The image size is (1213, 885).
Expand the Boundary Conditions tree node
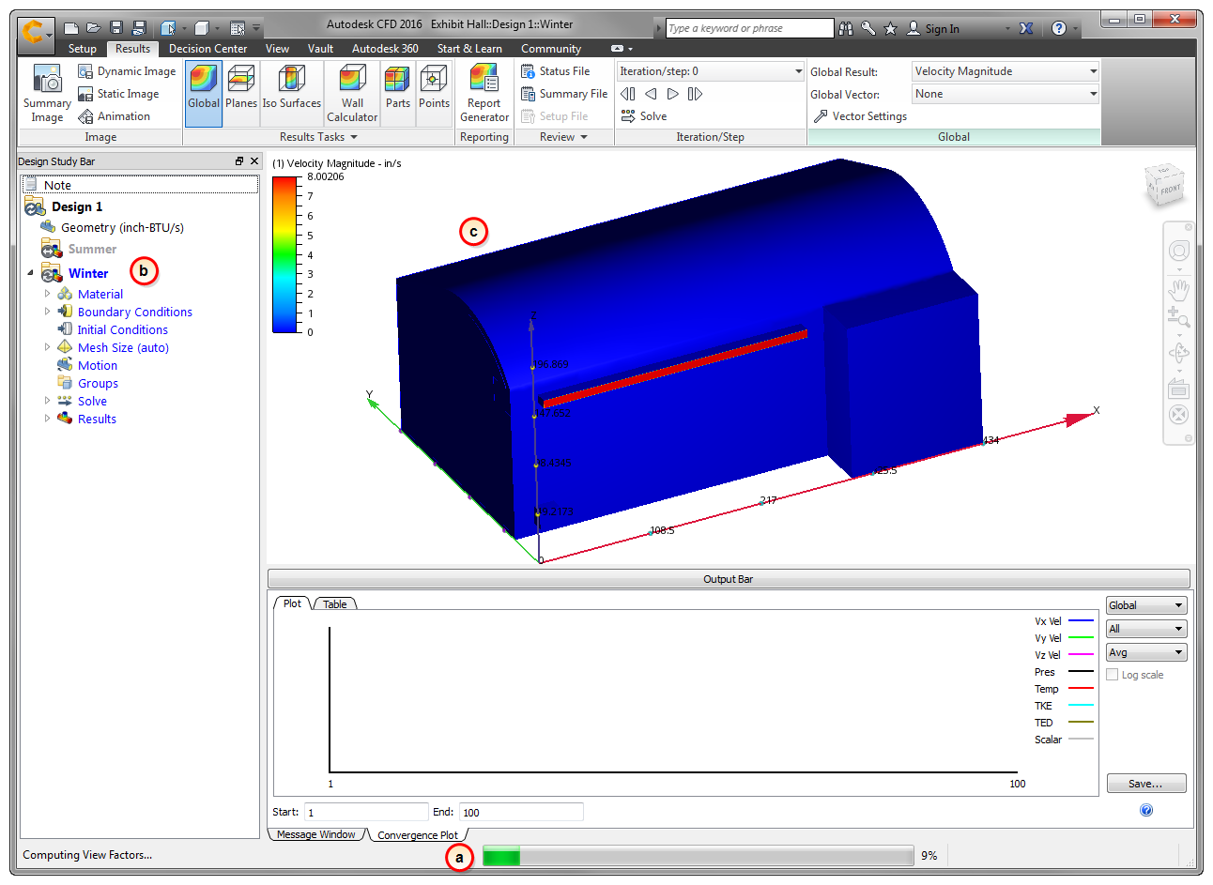click(x=48, y=312)
